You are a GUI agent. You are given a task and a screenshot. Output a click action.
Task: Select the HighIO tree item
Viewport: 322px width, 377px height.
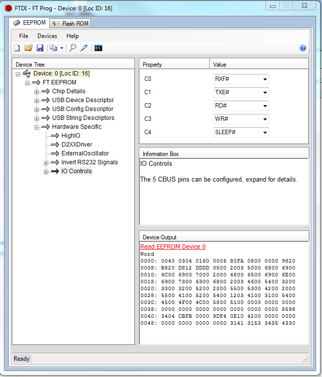71,136
